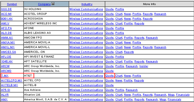Open Profile link for API INVEST & FINANZ
Viewport: 194px width, 102px height.
tap(120, 57)
